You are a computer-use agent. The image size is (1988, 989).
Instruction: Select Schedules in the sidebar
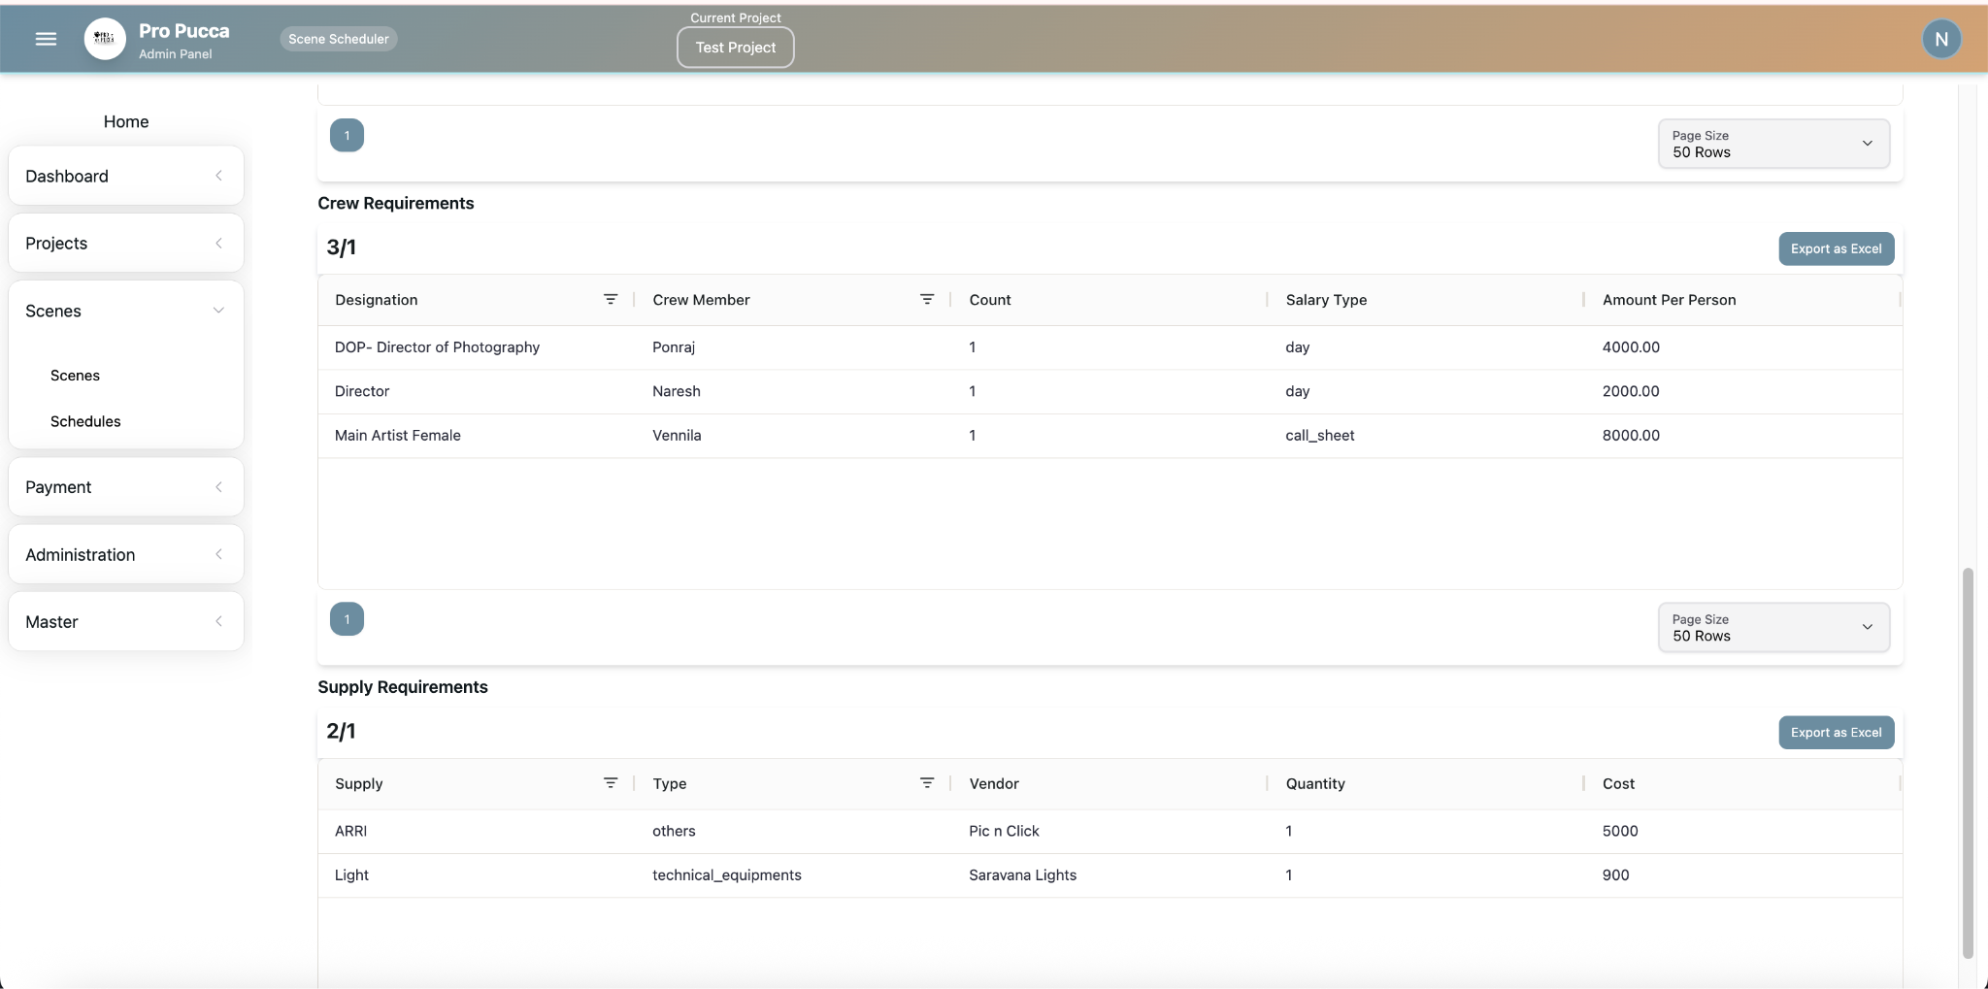[85, 421]
